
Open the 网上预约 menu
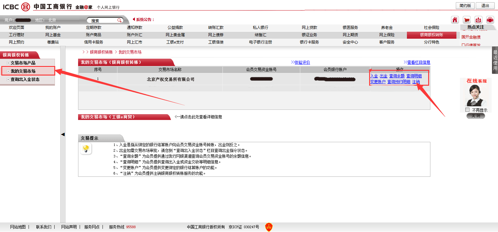[17, 42]
